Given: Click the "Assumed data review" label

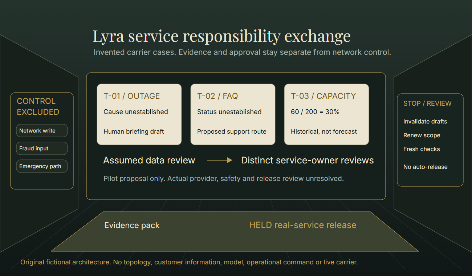Looking at the screenshot, I should (149, 160).
